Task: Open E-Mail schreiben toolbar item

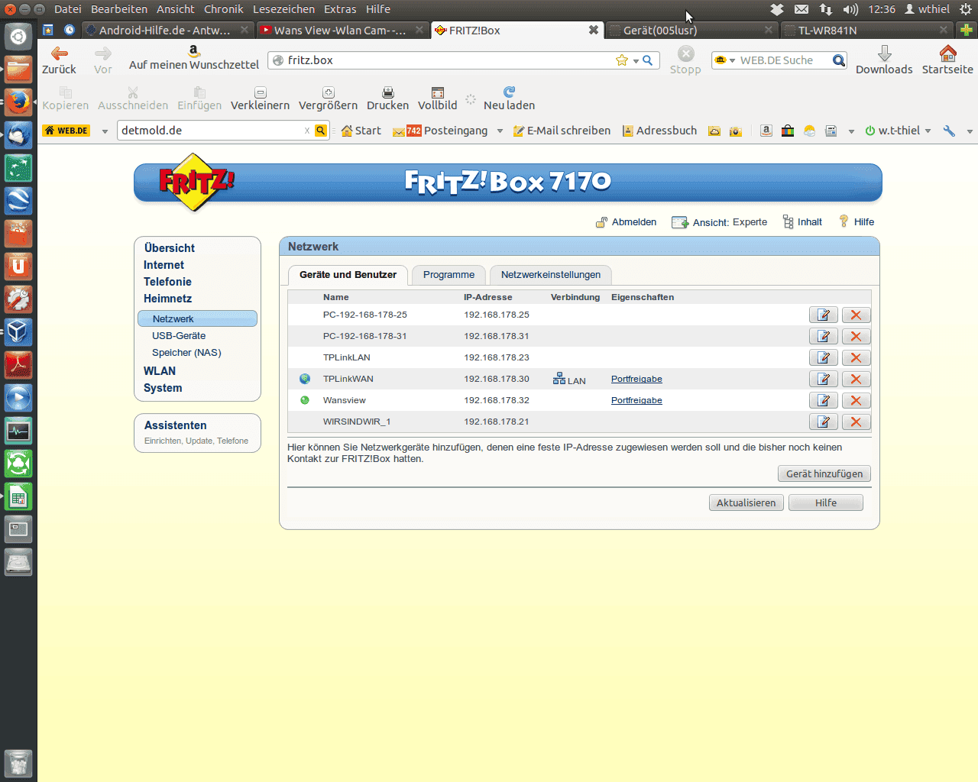Action: 562,131
